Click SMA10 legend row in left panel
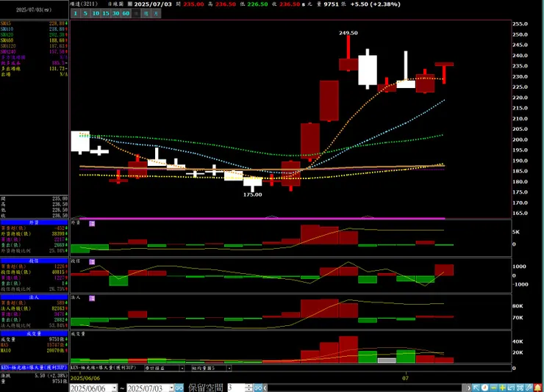The image size is (544, 392). click(34, 29)
